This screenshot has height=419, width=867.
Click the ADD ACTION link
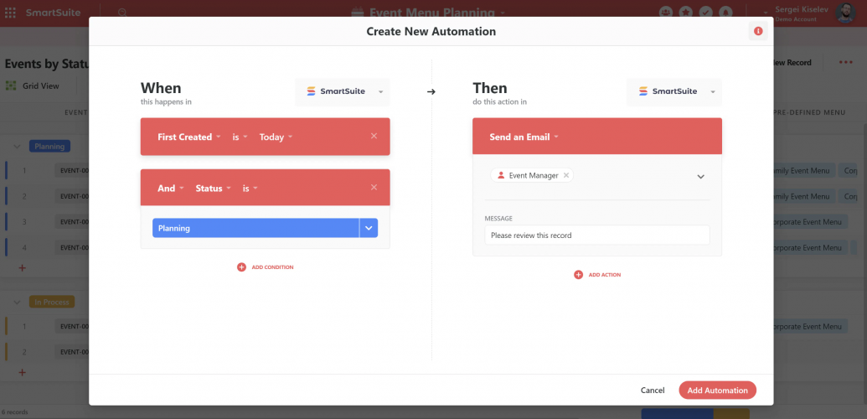point(605,275)
